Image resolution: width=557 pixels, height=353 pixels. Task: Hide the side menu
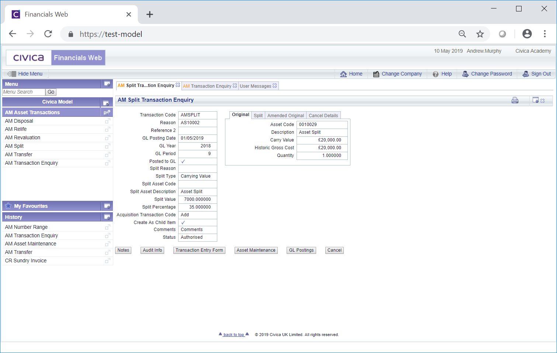(25, 74)
